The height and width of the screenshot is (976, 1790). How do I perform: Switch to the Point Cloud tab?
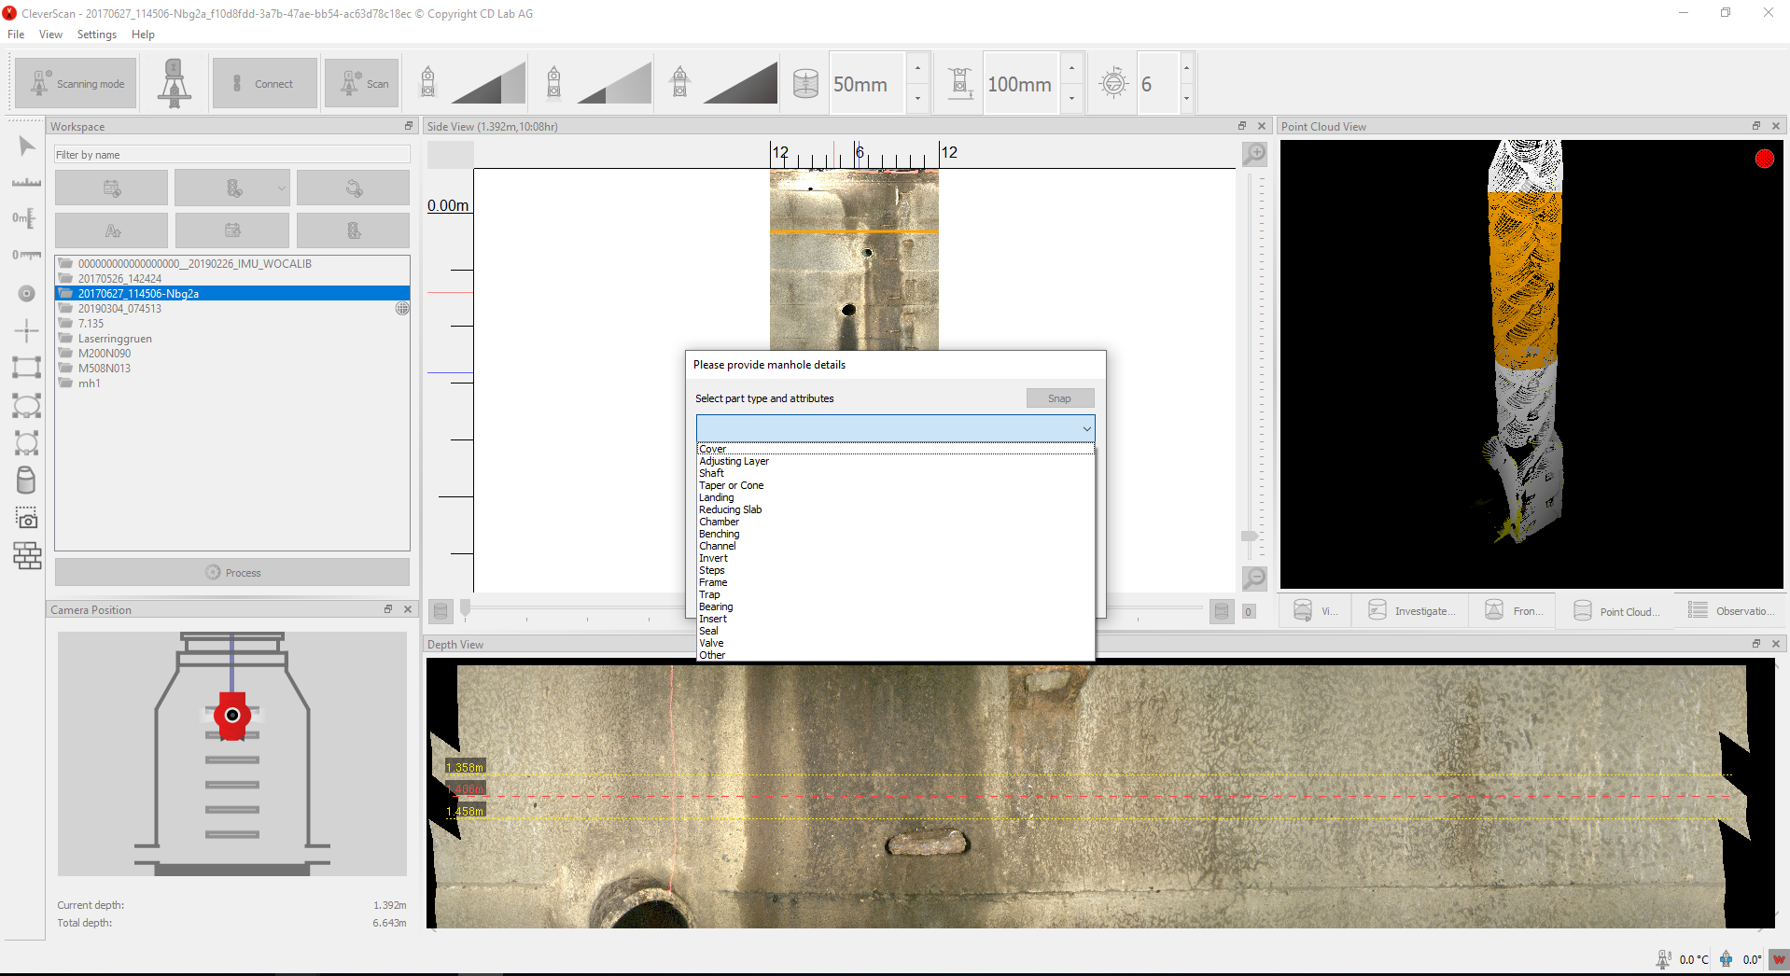point(1617,610)
